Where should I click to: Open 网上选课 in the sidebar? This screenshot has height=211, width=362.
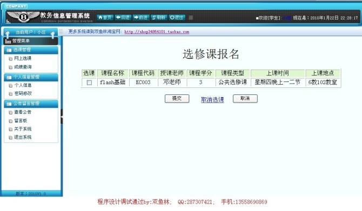[23, 58]
